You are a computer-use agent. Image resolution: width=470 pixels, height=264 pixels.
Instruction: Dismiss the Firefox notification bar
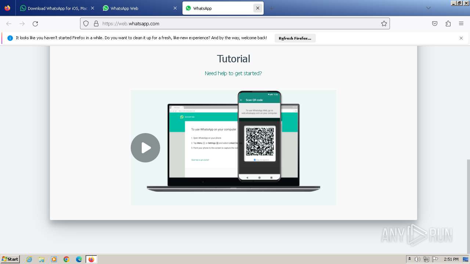point(461,38)
